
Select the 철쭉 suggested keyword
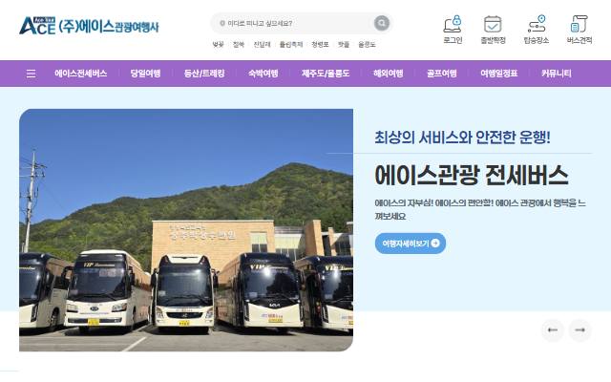(x=239, y=45)
